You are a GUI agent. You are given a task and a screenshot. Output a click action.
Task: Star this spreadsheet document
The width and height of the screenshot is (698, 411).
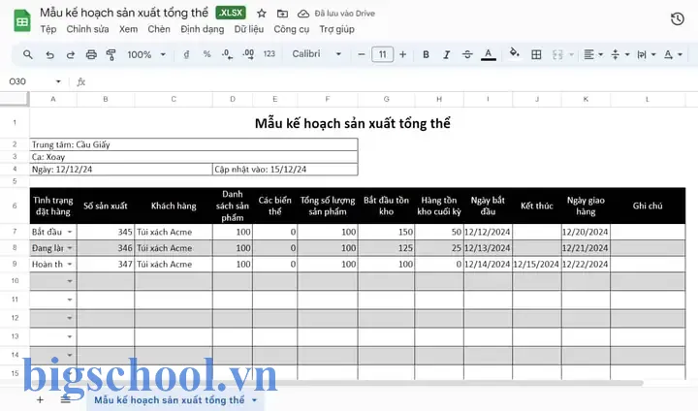[262, 14]
